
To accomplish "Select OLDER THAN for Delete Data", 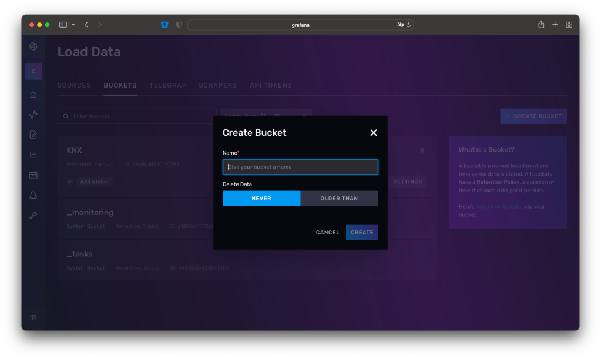I will click(x=339, y=199).
